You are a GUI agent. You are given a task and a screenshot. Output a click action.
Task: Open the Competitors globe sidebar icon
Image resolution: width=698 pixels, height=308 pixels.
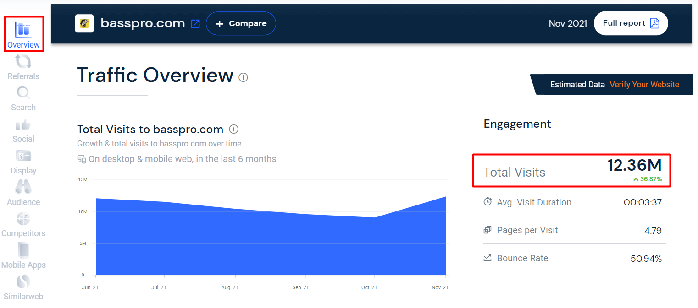[23, 219]
